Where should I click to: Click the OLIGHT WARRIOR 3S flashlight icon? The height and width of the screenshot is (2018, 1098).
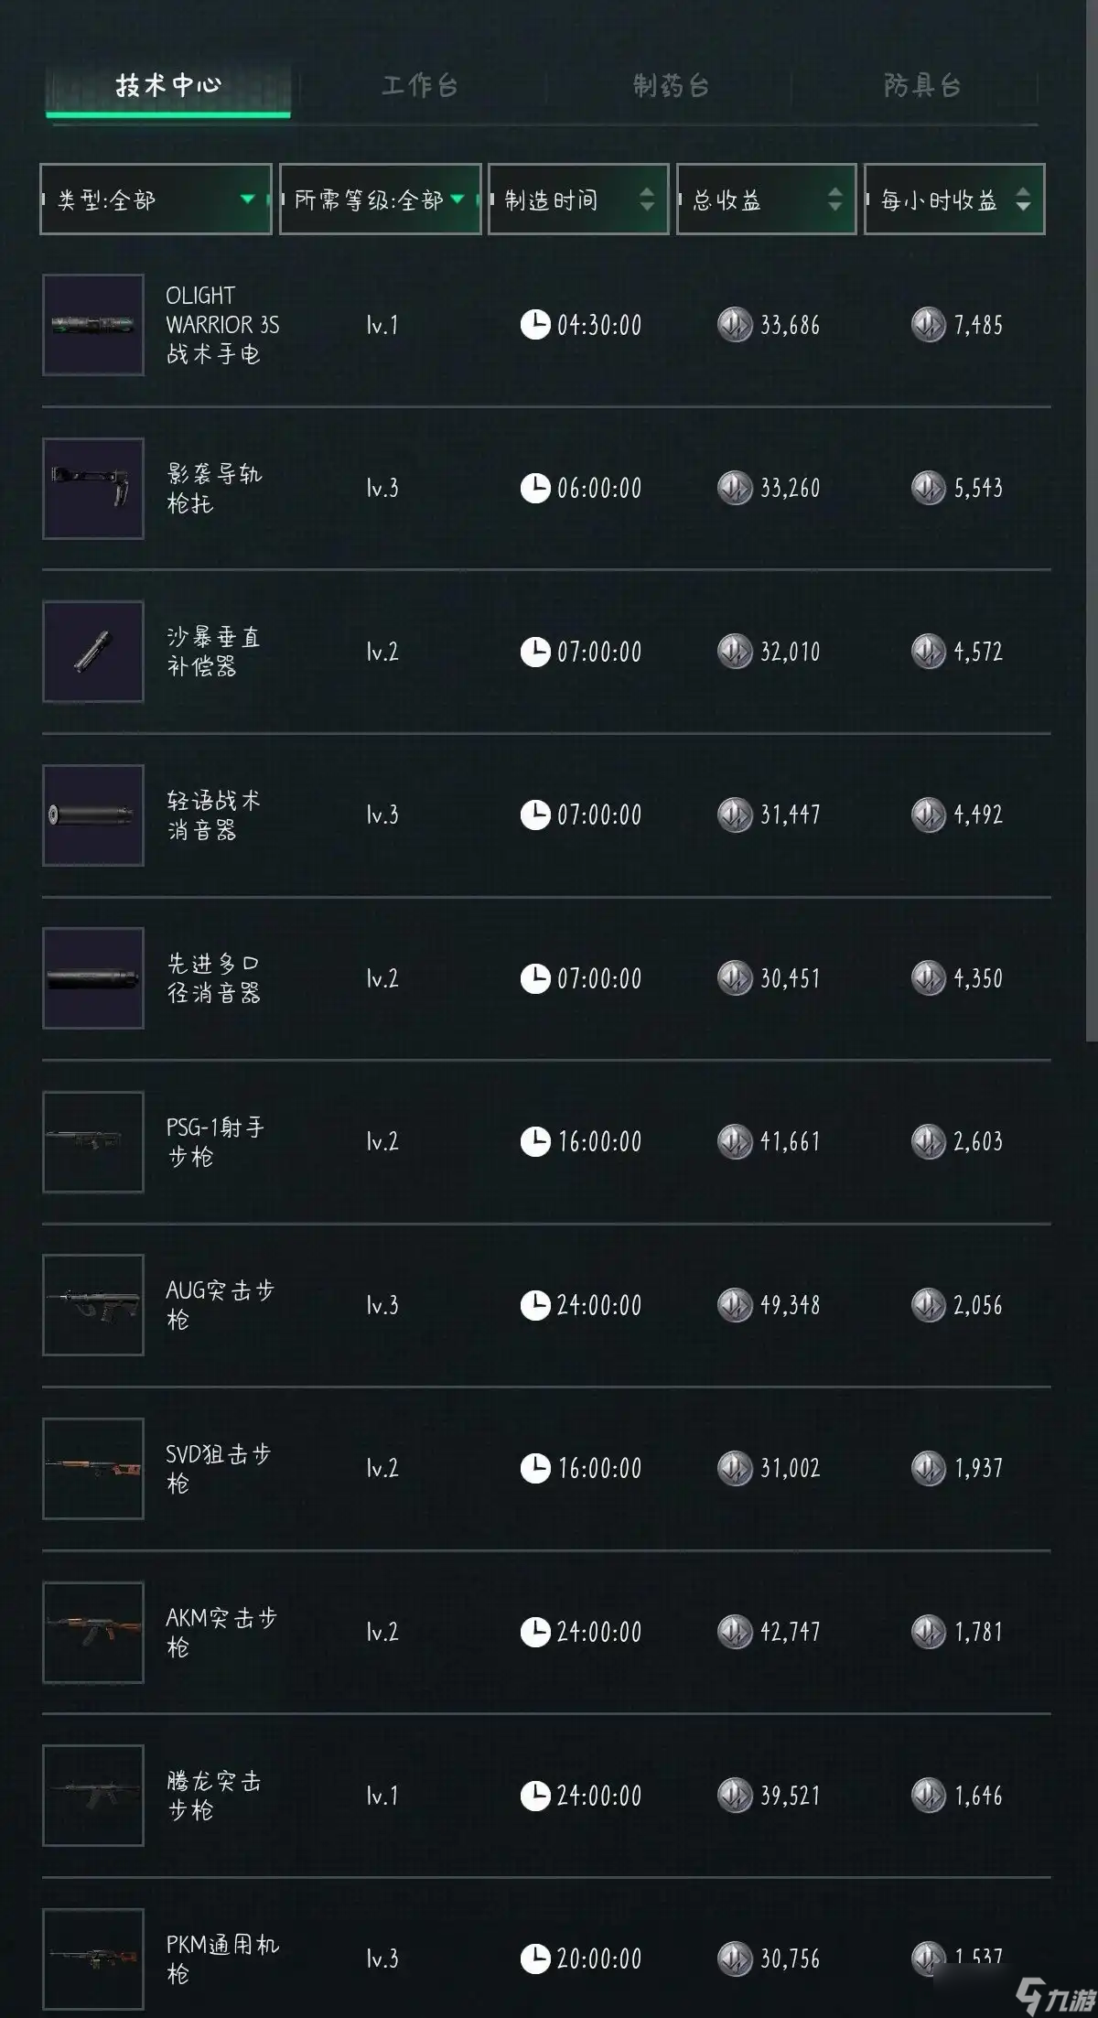pos(93,325)
